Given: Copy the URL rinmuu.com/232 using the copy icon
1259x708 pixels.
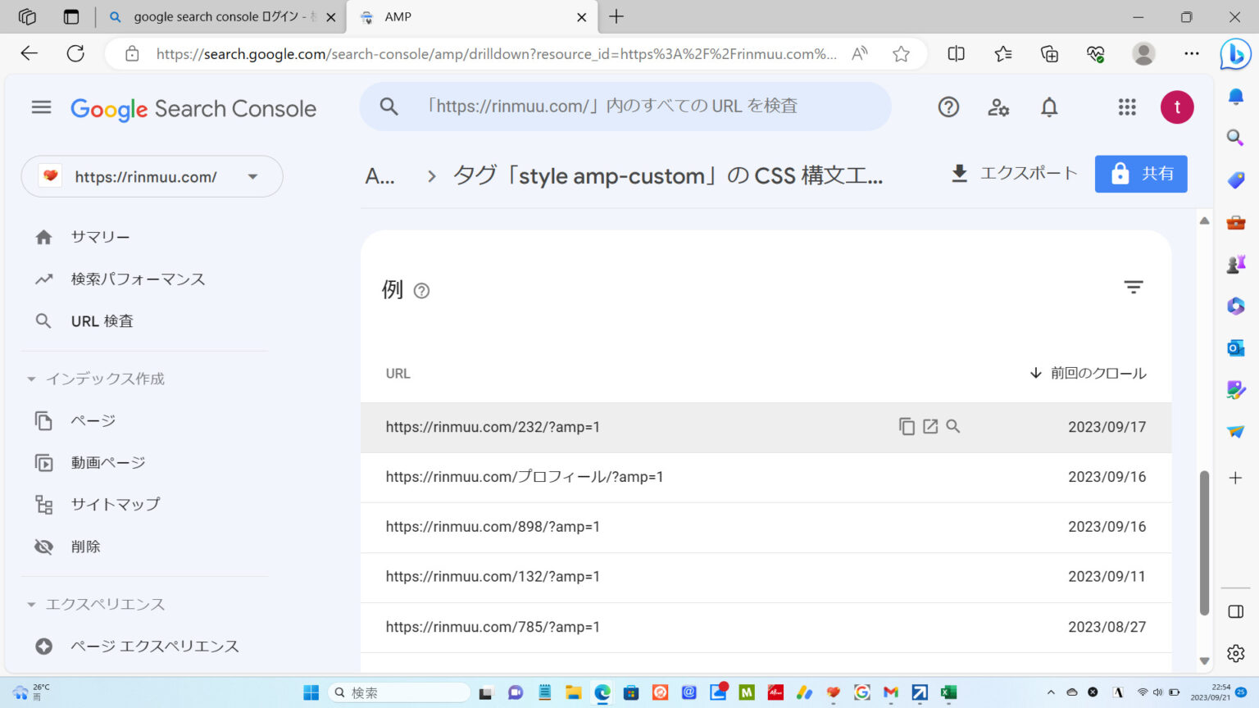Looking at the screenshot, I should [906, 426].
